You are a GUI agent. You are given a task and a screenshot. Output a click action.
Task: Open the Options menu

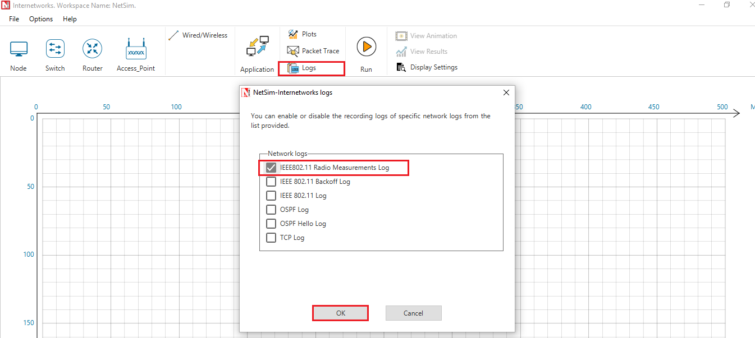[x=41, y=19]
